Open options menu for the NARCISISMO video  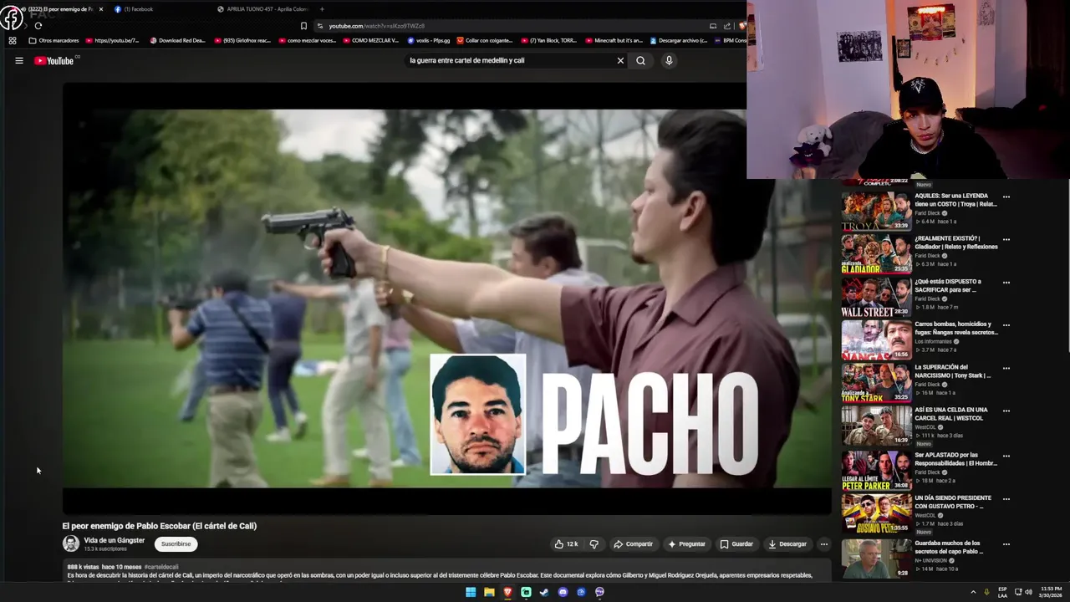(x=1006, y=368)
